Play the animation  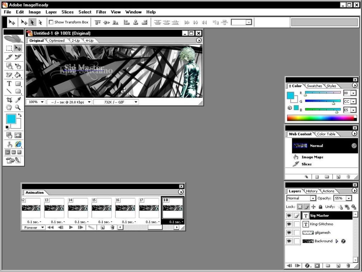(x=71, y=228)
